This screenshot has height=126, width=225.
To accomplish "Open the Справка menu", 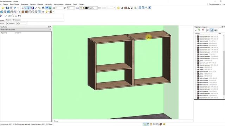I will (x=82, y=5).
